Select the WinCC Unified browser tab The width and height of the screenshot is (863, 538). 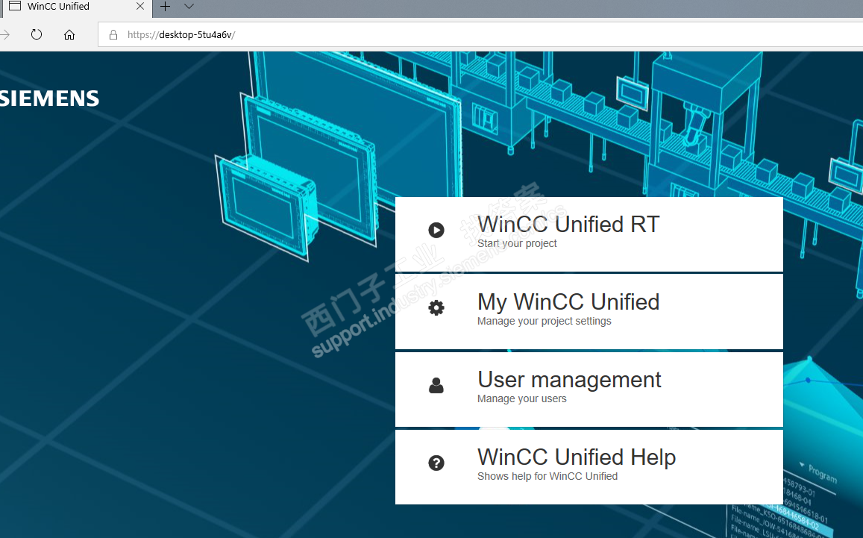tap(77, 8)
